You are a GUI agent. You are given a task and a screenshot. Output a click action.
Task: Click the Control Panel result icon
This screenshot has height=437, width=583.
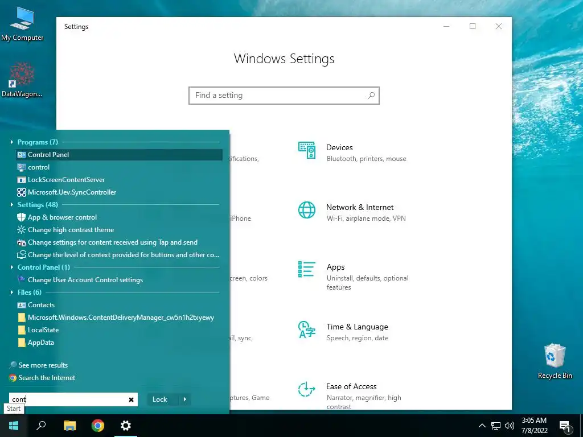click(22, 155)
